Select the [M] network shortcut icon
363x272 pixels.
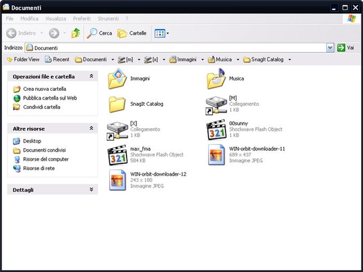click(216, 105)
